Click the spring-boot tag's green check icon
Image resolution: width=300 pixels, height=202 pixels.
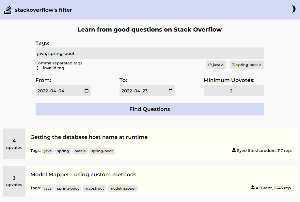coord(233,65)
